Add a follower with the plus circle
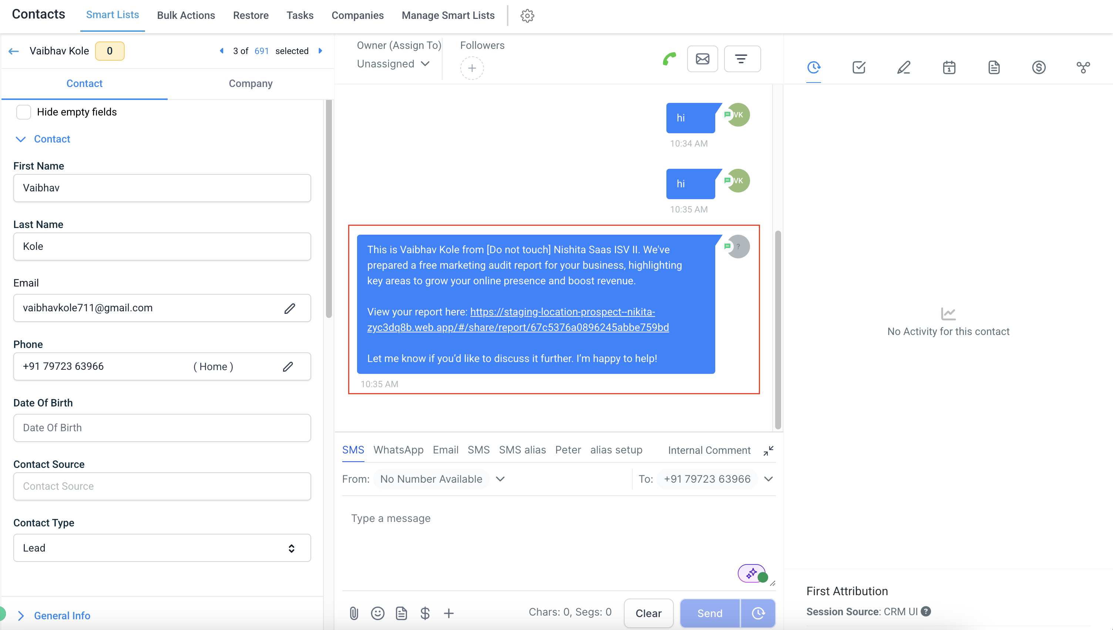Screen dimensions: 1113x630 click(472, 68)
